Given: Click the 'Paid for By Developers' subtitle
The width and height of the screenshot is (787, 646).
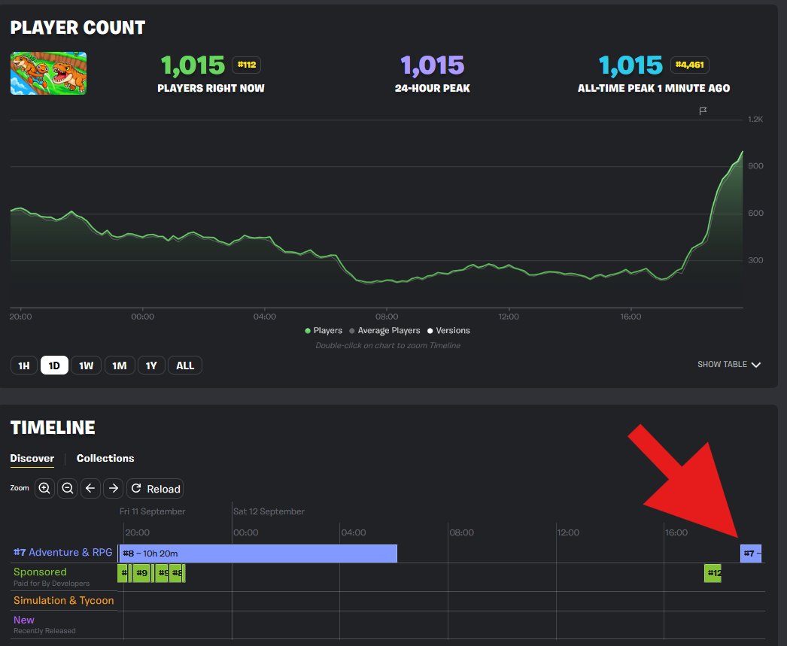Looking at the screenshot, I should click(x=51, y=584).
